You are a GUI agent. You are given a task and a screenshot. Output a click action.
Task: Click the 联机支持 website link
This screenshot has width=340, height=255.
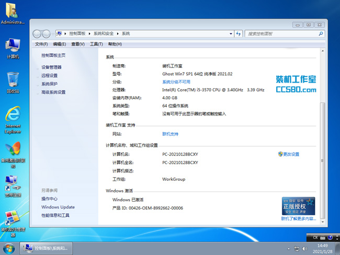tap(170, 134)
